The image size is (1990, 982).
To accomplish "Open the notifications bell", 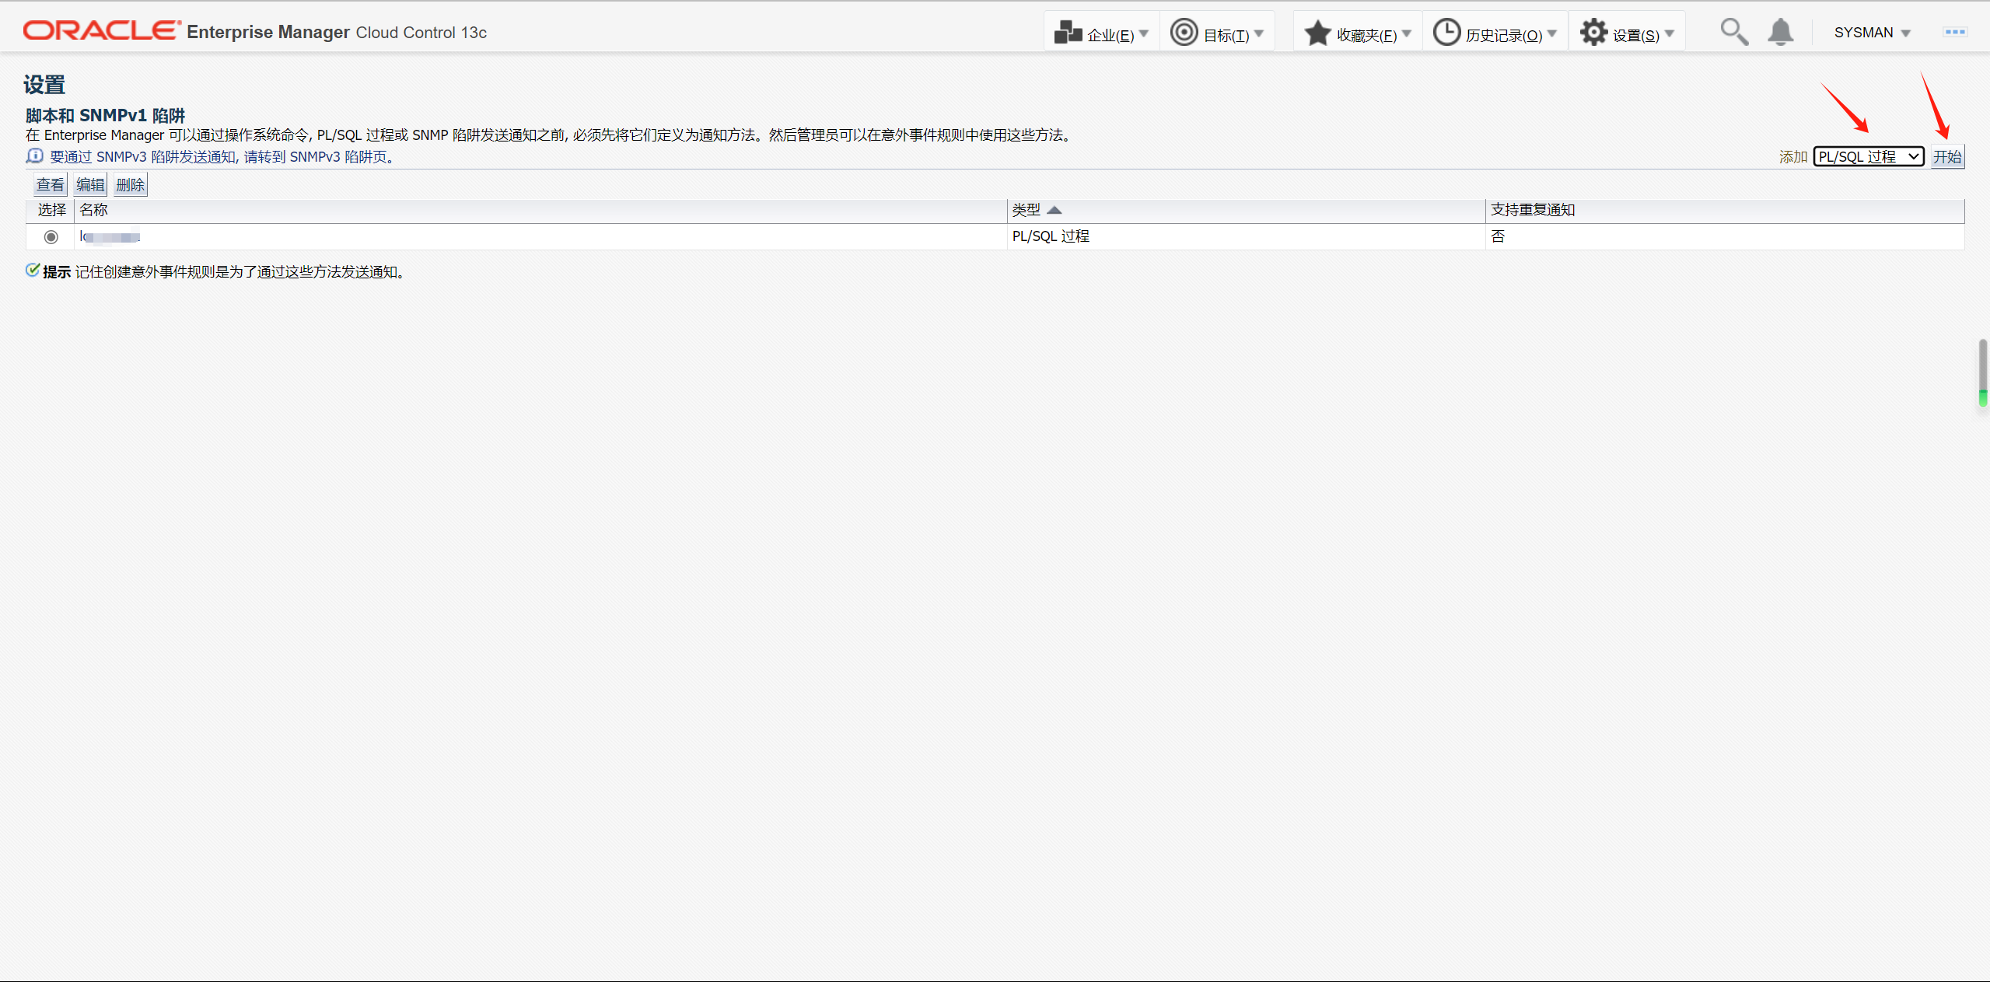I will [1780, 33].
